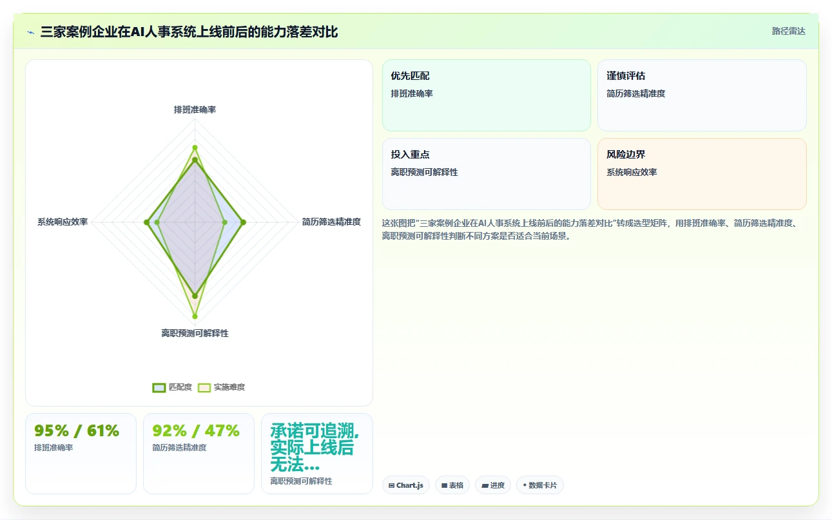This screenshot has width=832, height=520.
Task: Click the icon in the 进度 tag
Action: [485, 485]
